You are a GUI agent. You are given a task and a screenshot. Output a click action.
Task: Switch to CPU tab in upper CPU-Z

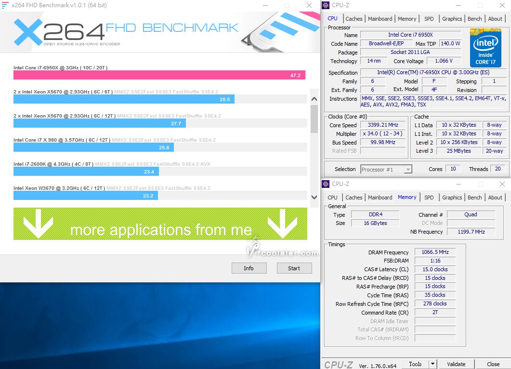pyautogui.click(x=332, y=19)
